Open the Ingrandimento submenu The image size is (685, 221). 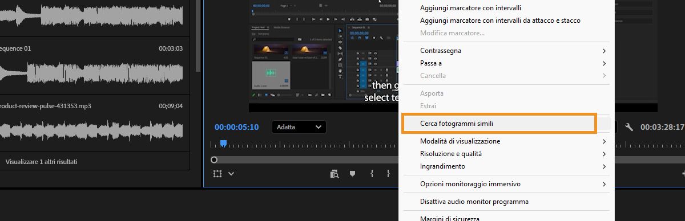click(507, 166)
